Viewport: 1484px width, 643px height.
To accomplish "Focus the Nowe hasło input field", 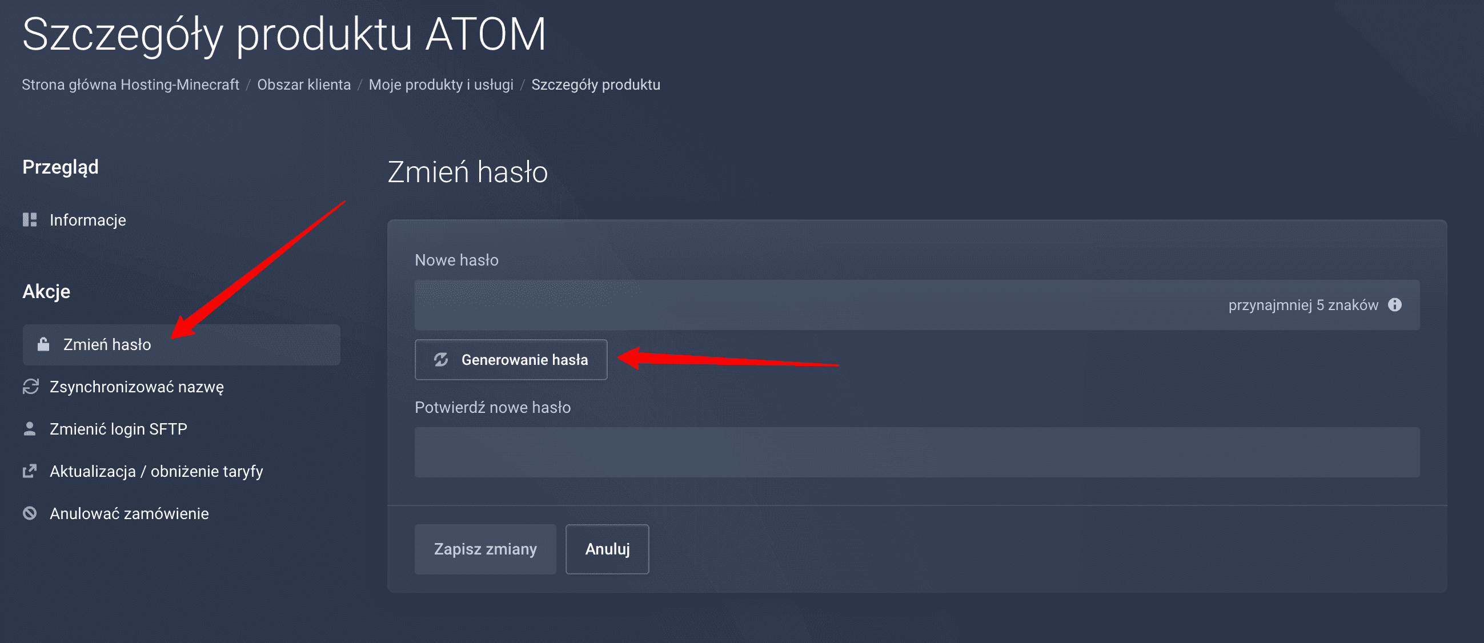I will 917,305.
